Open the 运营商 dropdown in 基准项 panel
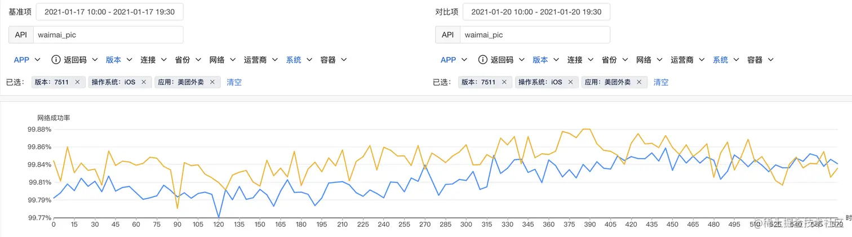 tap(261, 60)
